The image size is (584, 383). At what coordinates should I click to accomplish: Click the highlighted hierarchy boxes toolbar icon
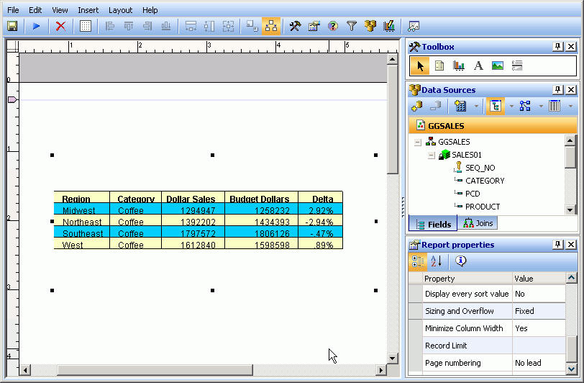tap(271, 26)
